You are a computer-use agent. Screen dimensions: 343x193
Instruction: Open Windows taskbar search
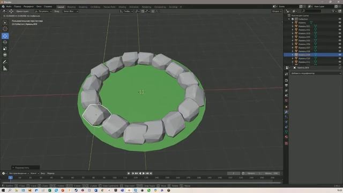click(x=10, y=190)
